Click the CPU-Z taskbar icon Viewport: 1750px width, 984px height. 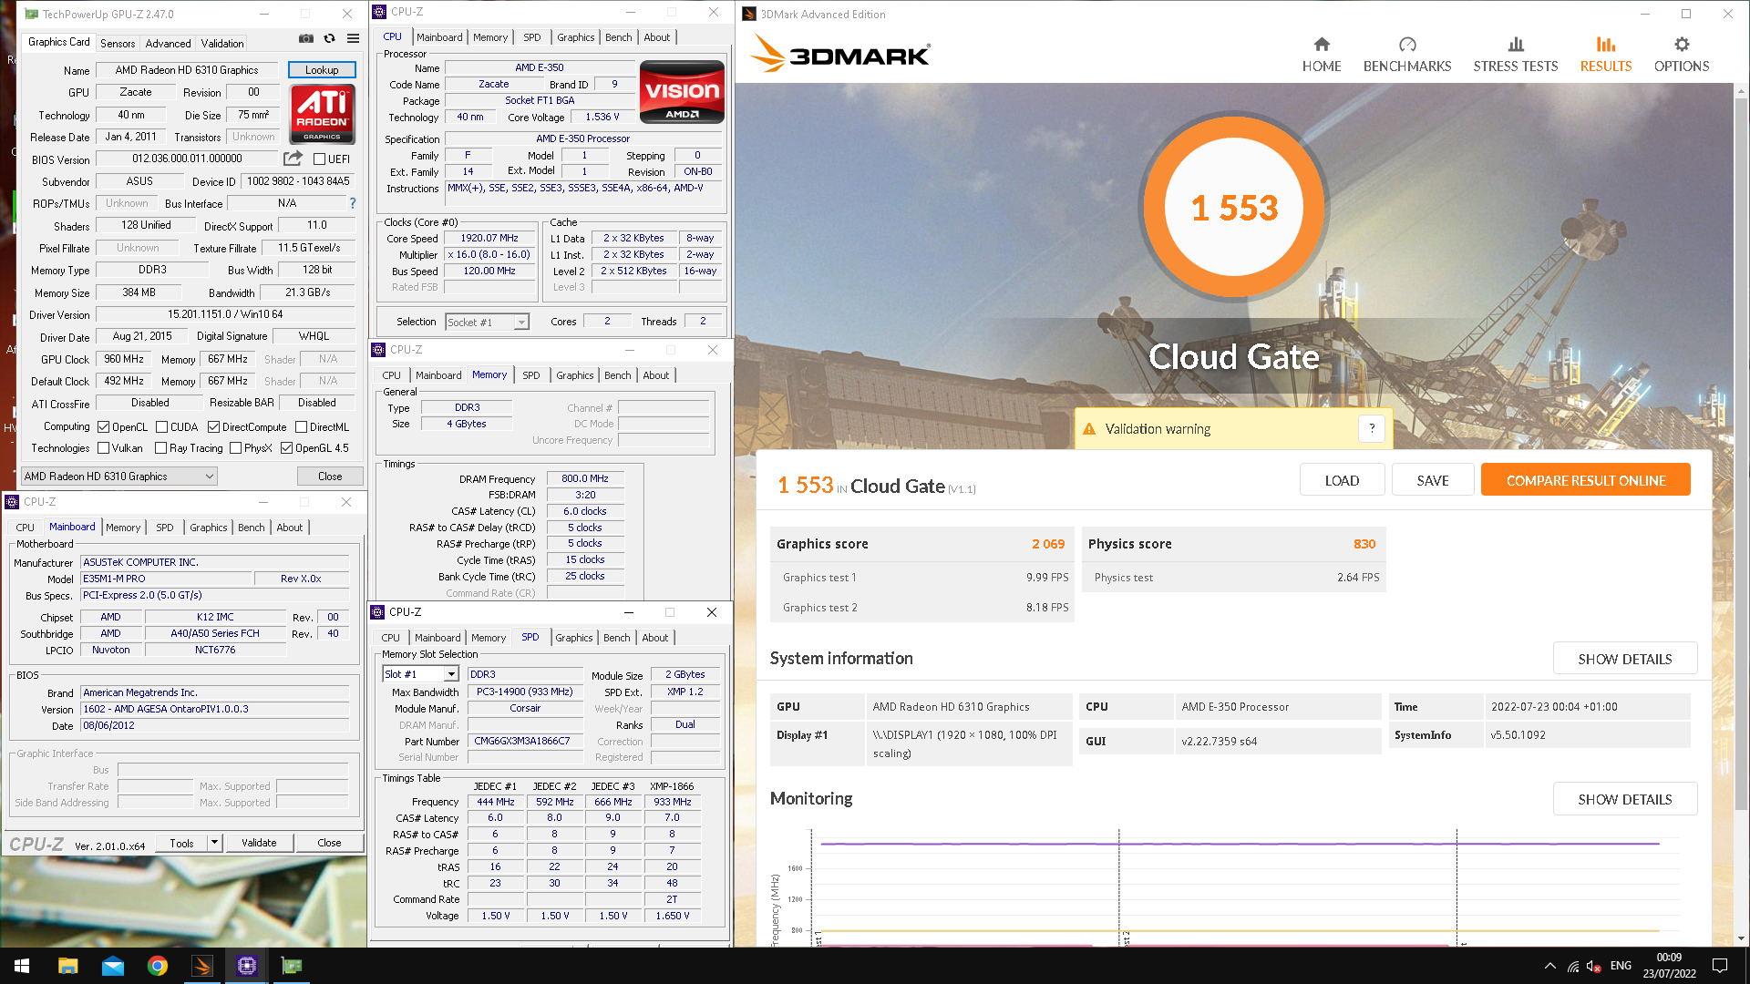tap(247, 966)
